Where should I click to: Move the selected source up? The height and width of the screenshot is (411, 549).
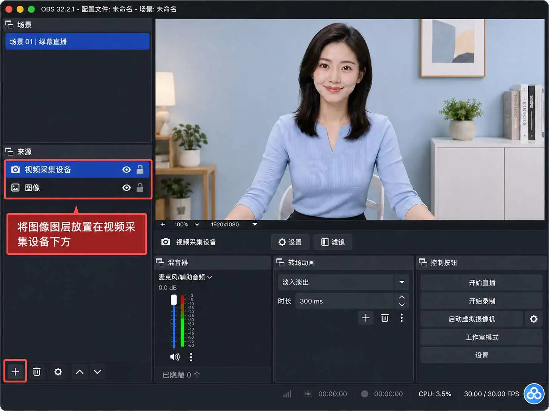pos(80,372)
